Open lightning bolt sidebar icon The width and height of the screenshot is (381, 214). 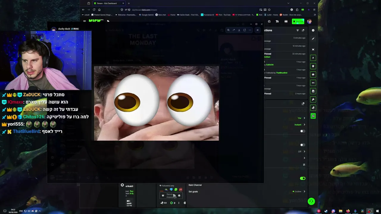pyautogui.click(x=313, y=58)
